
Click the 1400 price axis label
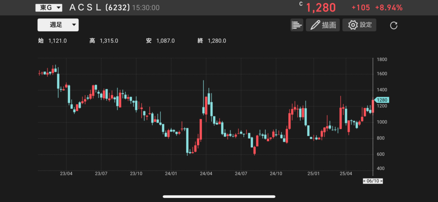382,90
